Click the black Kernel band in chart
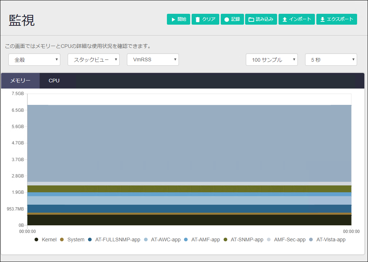 click(x=189, y=220)
